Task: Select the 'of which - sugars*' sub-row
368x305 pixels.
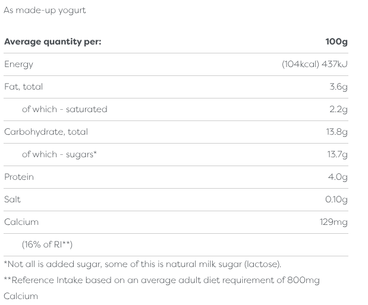Action: 59,154
